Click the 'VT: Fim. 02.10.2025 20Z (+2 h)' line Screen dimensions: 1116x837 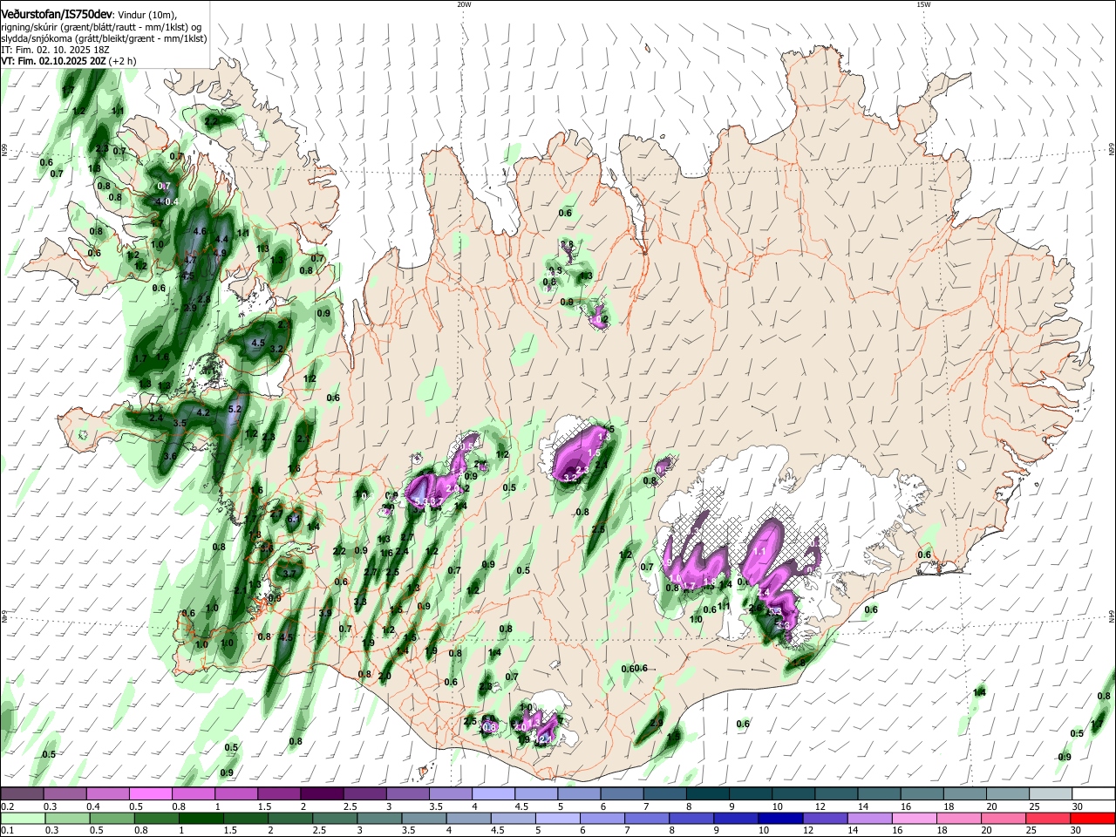(68, 62)
